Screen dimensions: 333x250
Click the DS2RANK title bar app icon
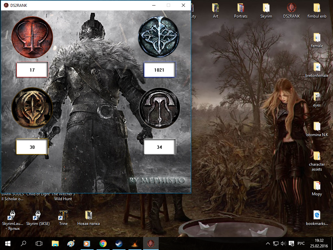click(6, 5)
